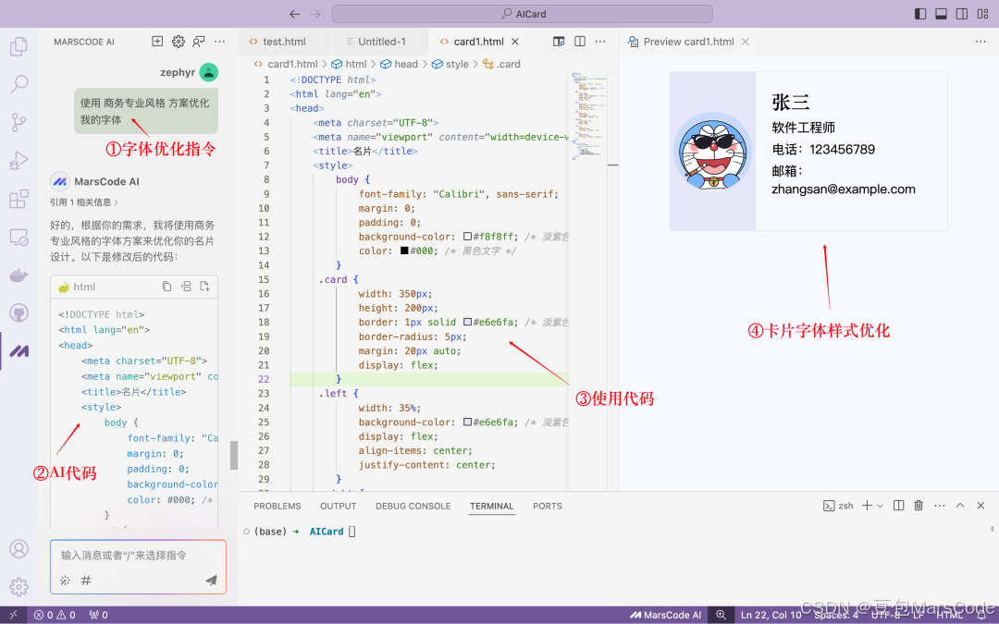Image resolution: width=999 pixels, height=624 pixels.
Task: Add a new terminal
Action: 867,506
